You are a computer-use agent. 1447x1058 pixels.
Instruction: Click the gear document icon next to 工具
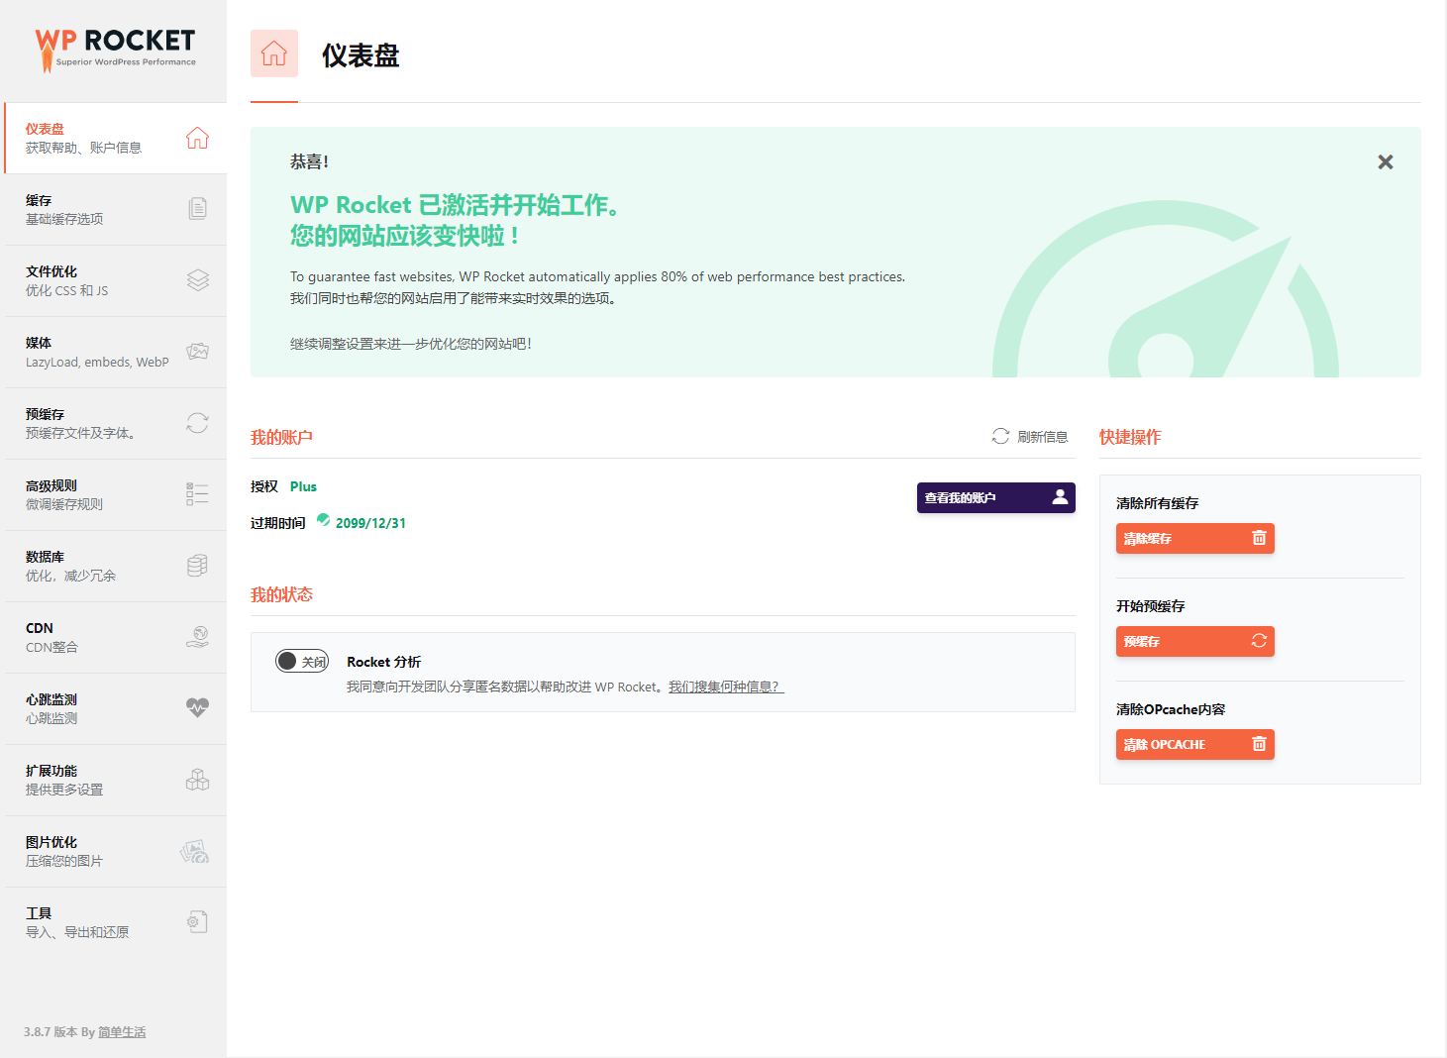[x=198, y=920]
